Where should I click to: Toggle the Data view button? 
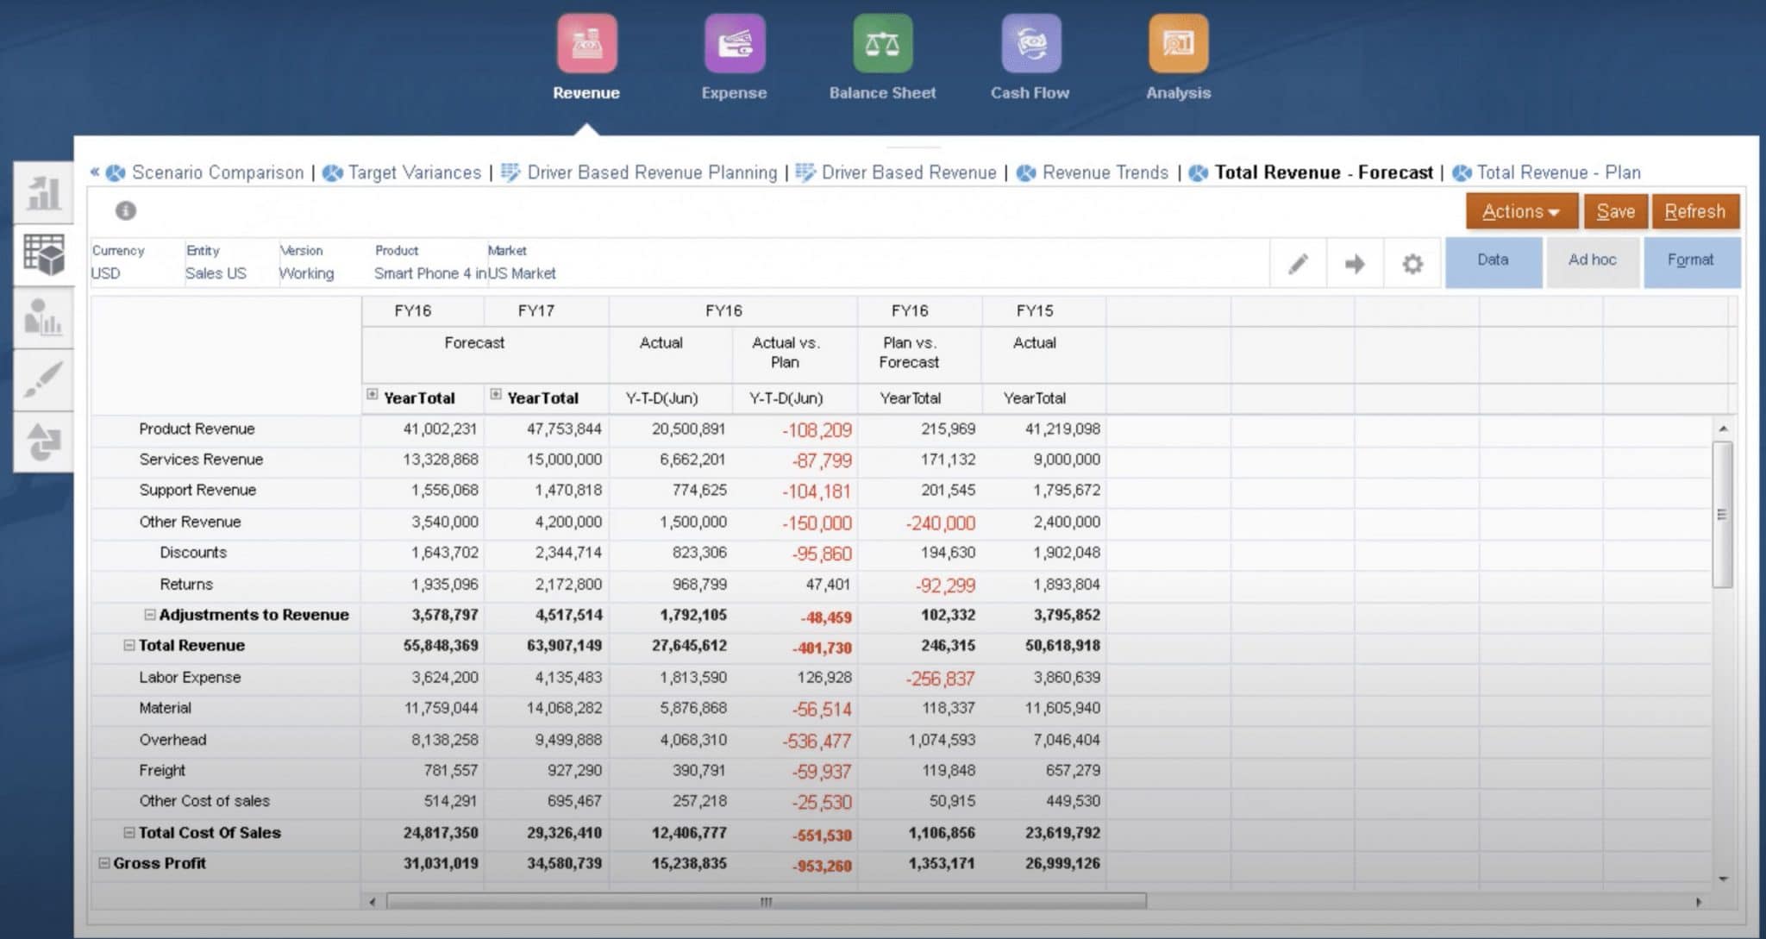(1493, 260)
